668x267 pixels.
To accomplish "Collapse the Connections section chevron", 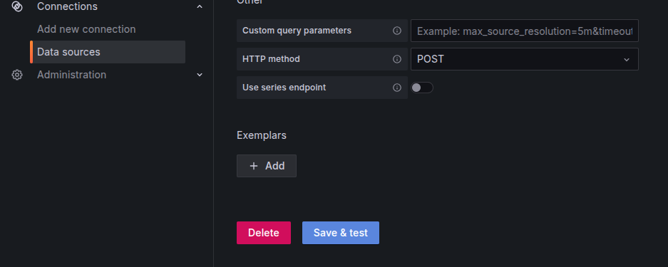I will point(200,6).
